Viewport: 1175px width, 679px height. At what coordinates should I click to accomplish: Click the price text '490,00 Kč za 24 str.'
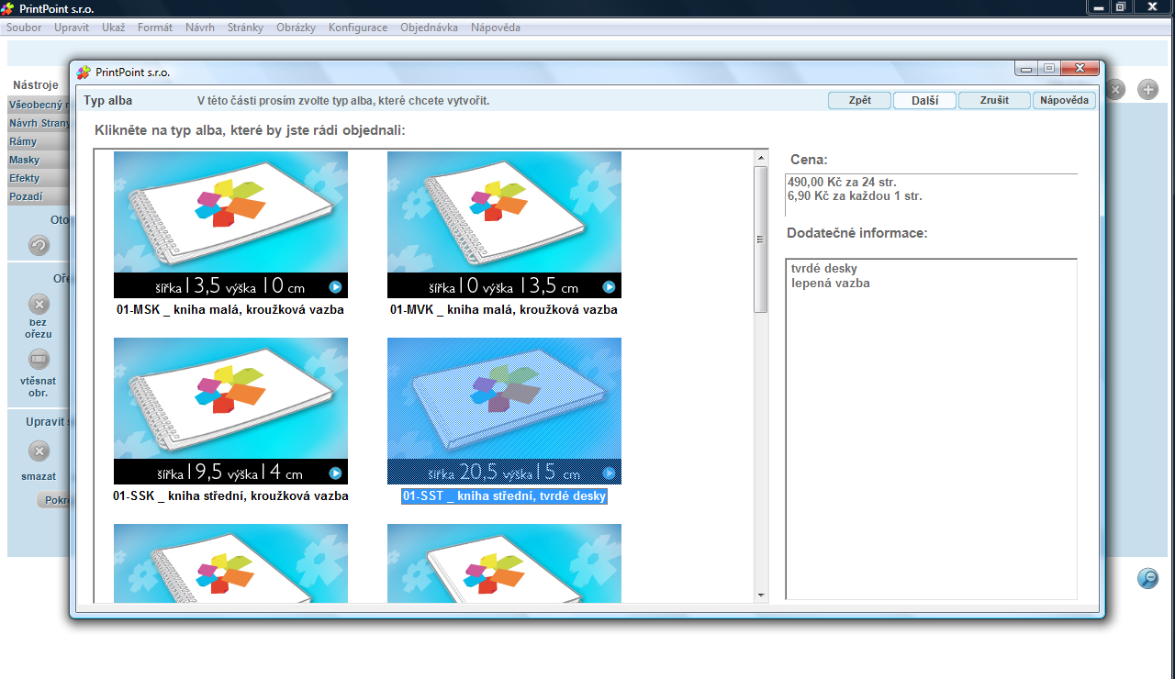pyautogui.click(x=842, y=182)
